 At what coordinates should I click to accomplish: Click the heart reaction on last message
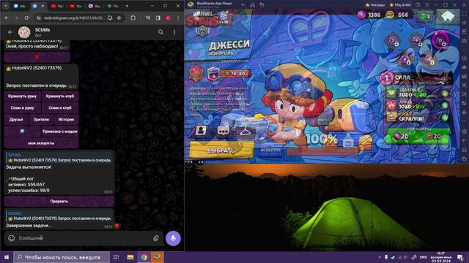coord(117,226)
